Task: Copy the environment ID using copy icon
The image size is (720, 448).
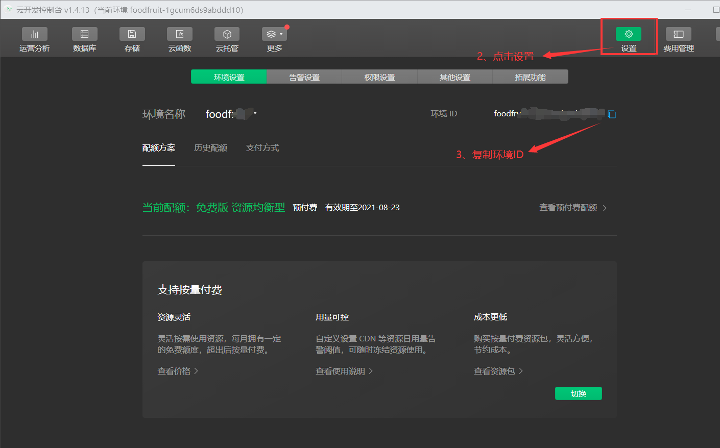Action: pyautogui.click(x=612, y=114)
